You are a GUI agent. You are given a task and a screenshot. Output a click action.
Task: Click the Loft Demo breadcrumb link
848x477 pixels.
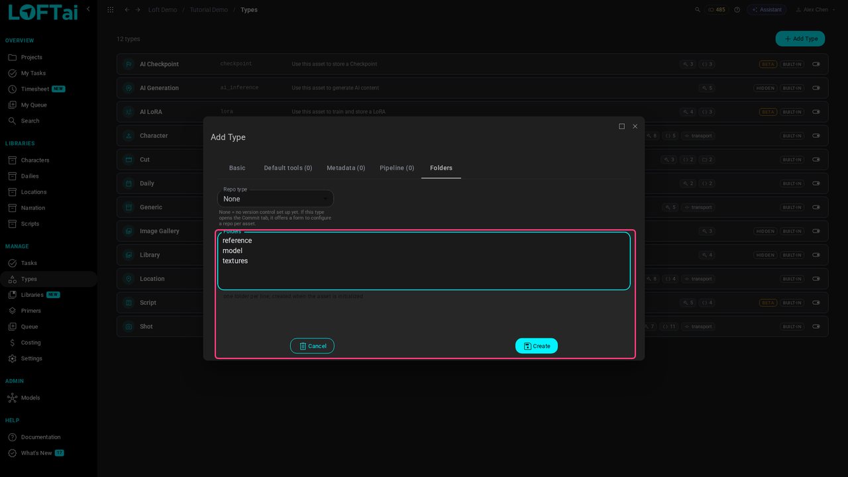[x=162, y=10]
